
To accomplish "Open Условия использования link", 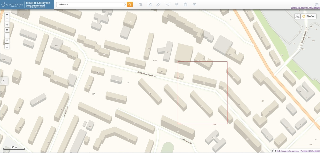I will click(310, 151).
